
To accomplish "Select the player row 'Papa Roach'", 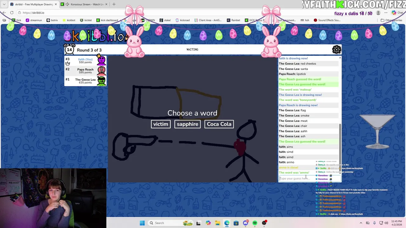I will point(85,71).
